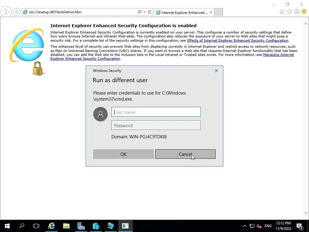Click the search magnifier in address bar
This screenshot has width=309, height=232.
pos(139,12)
